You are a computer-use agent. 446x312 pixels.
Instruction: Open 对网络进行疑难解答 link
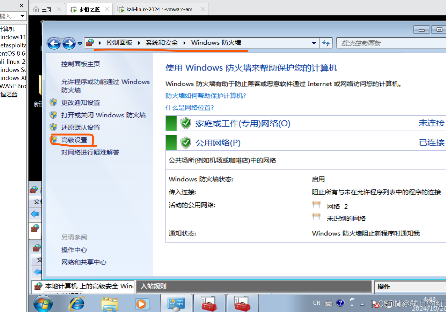(90, 153)
